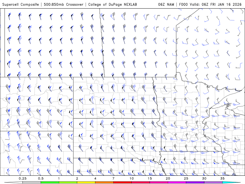This screenshot has height=184, width=245.
Task: Click the 7 value on the color scale
Action: 113,178
